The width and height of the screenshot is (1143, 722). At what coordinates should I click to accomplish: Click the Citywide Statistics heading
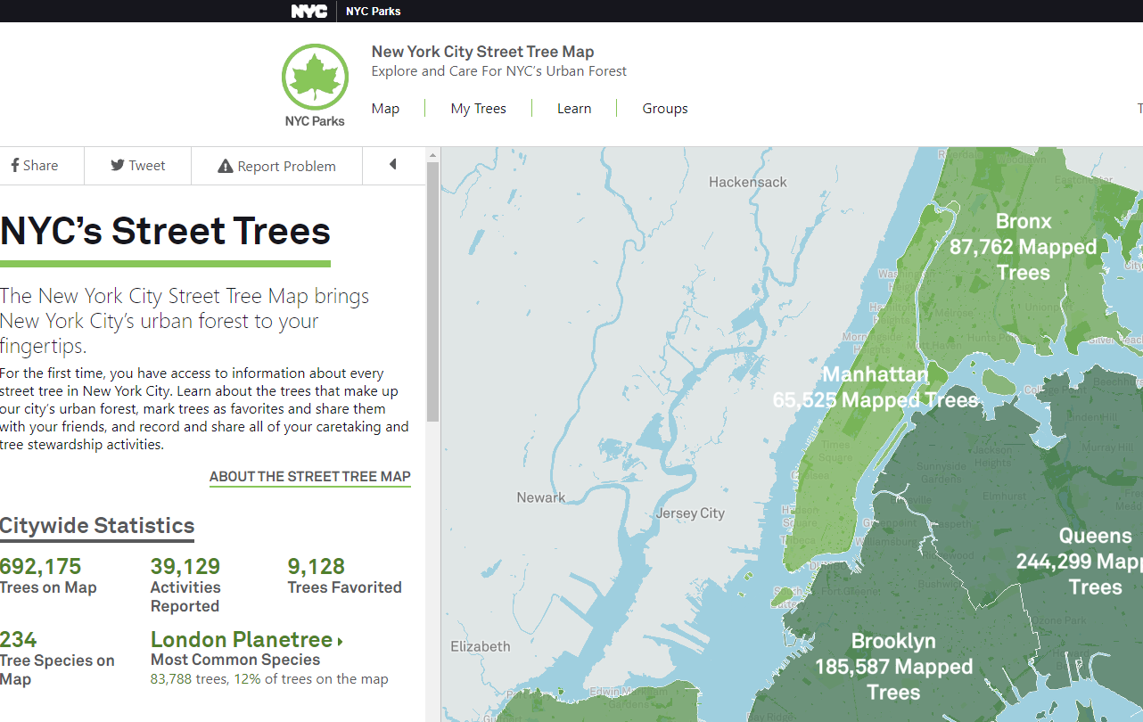tap(97, 526)
